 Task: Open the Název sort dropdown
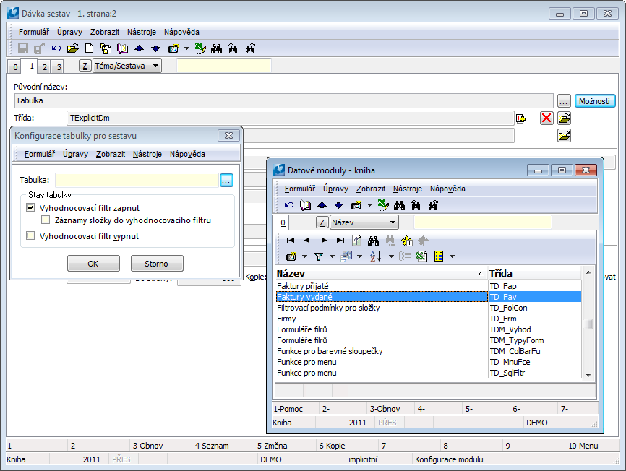393,222
